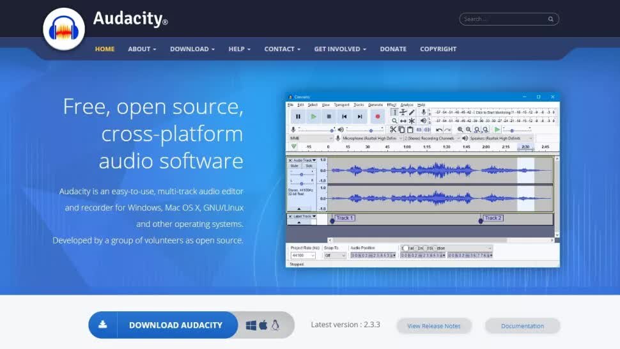Open the Audio Track name dropdown
This screenshot has width=620, height=349.
(x=304, y=160)
